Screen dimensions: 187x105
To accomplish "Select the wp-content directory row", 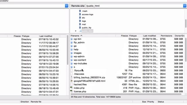I will [x=127, y=60].
